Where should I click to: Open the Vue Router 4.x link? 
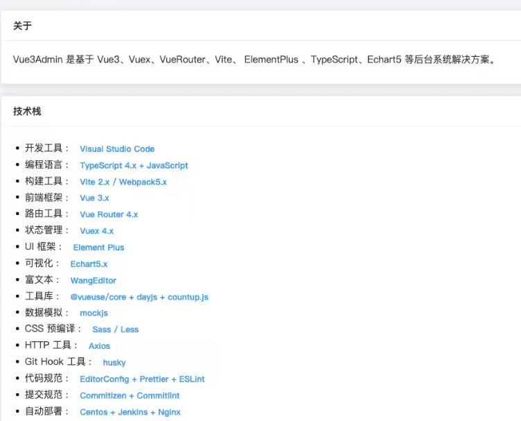(x=109, y=214)
